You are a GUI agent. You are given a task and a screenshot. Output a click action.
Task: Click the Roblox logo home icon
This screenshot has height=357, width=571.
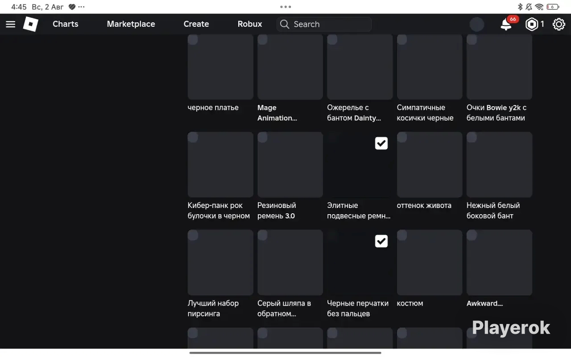31,24
